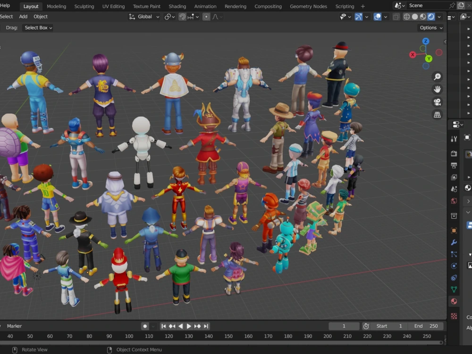Toggle snapping with the magnet icon
472x354 pixels.
pos(183,17)
